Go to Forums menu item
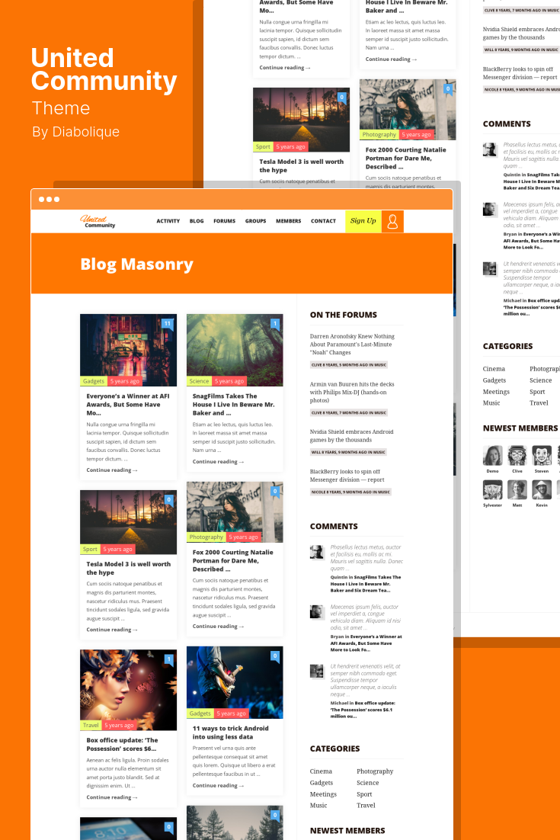Image resolution: width=560 pixels, height=840 pixels. (224, 221)
